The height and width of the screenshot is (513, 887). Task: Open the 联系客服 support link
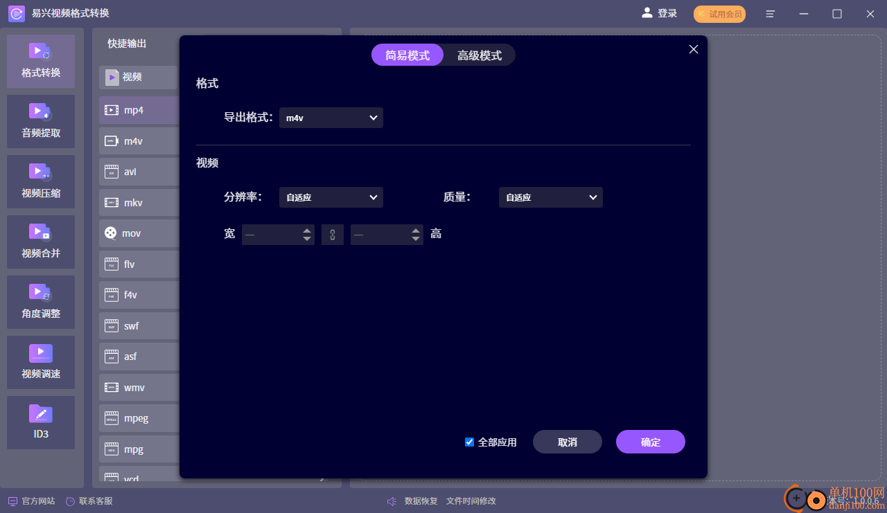pos(89,501)
